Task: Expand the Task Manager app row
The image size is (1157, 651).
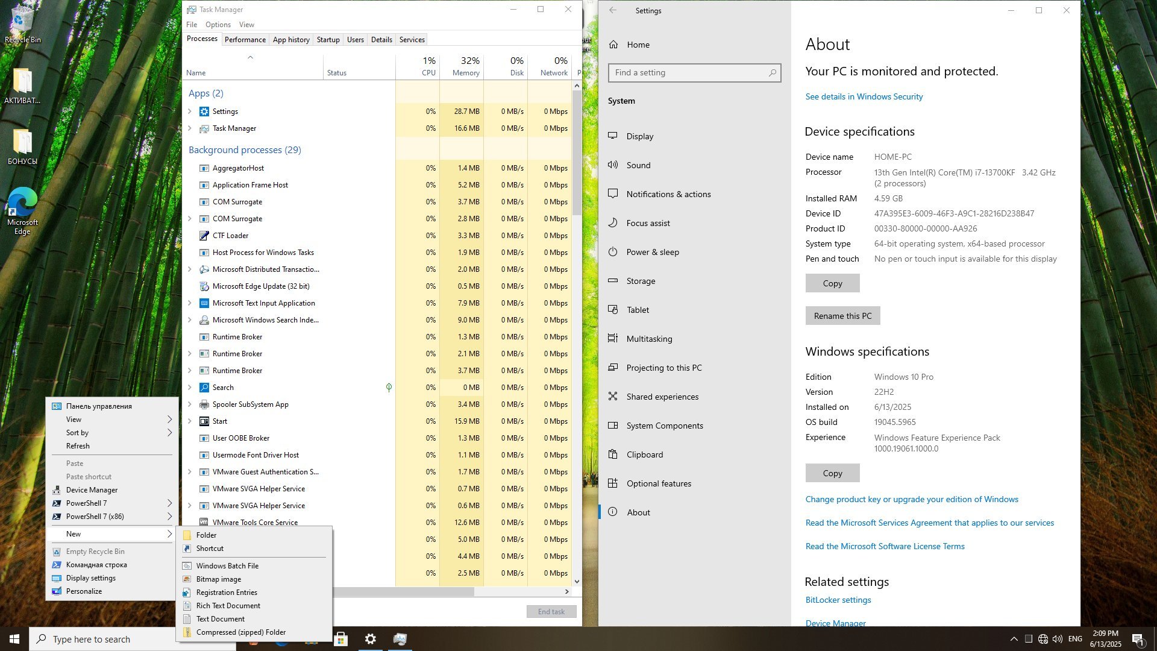Action: pyautogui.click(x=190, y=128)
